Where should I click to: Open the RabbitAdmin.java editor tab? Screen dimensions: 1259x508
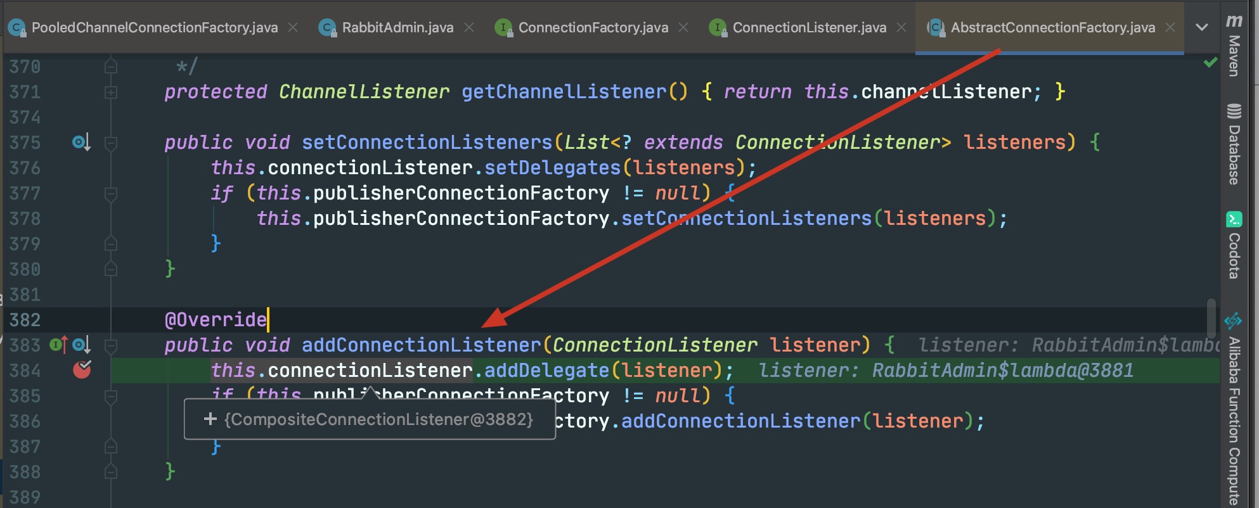point(397,27)
